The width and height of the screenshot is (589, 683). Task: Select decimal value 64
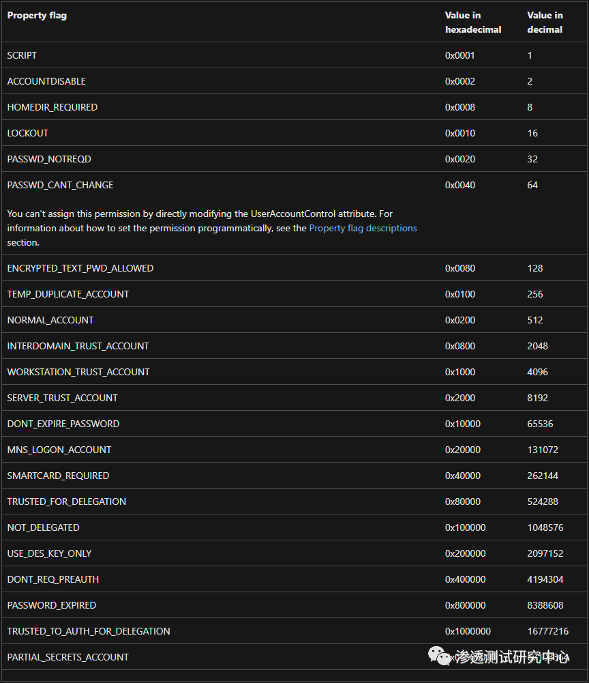click(532, 185)
